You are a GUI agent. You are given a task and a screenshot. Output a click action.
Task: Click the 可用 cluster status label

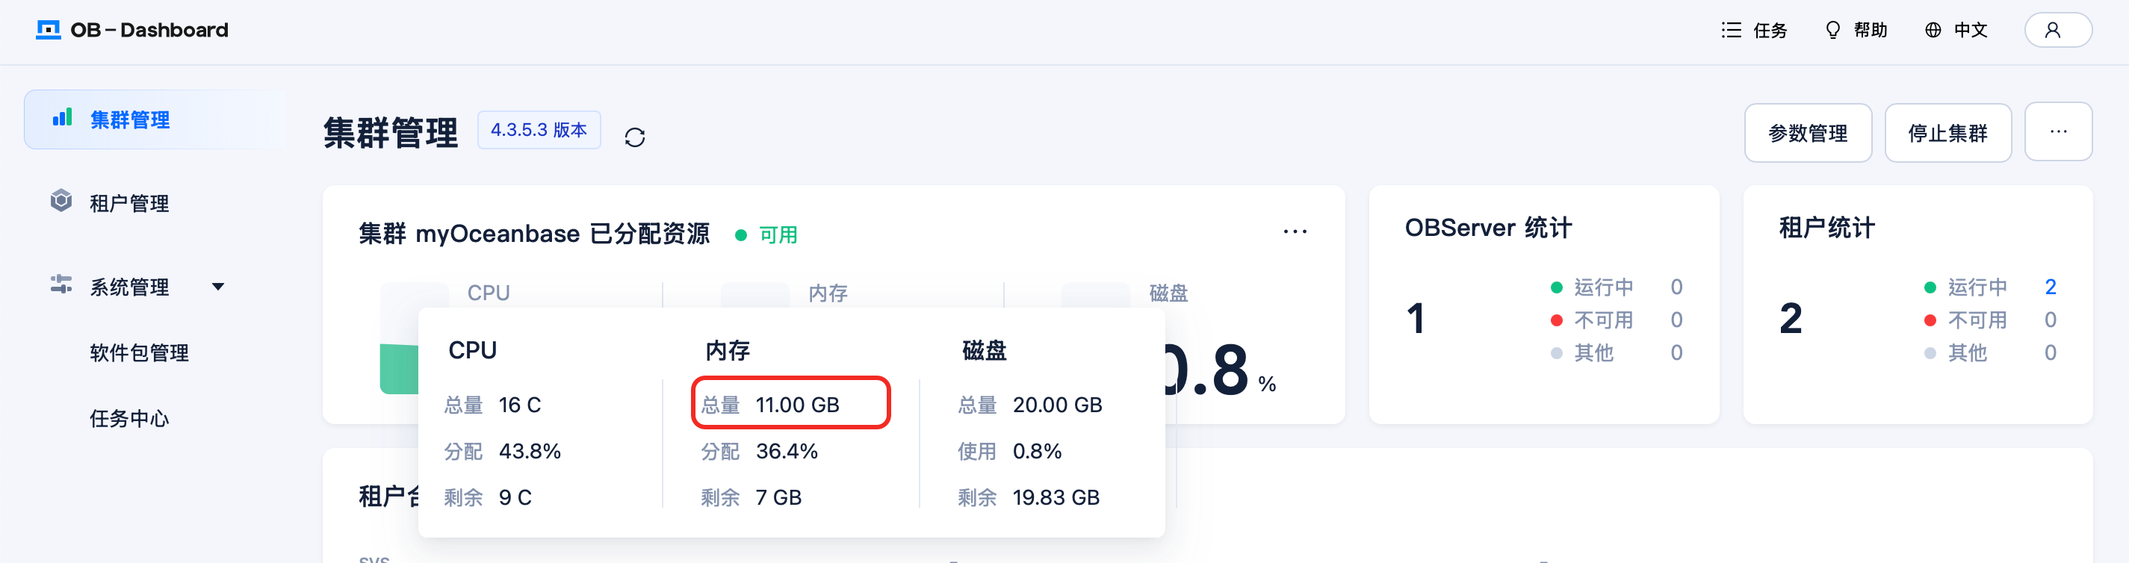pyautogui.click(x=778, y=235)
